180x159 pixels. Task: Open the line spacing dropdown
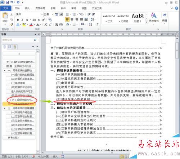(93, 19)
